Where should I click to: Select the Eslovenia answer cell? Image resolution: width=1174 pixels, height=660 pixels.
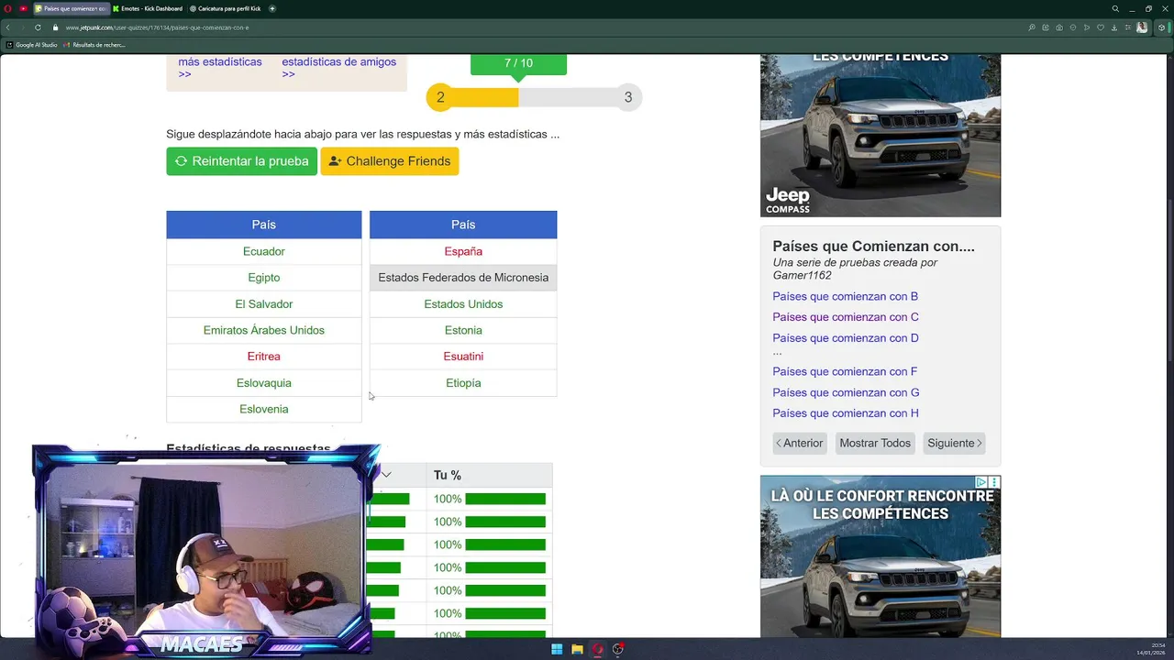click(x=264, y=409)
